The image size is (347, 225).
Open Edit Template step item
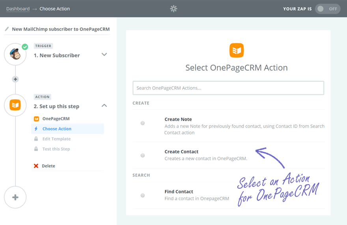point(56,139)
